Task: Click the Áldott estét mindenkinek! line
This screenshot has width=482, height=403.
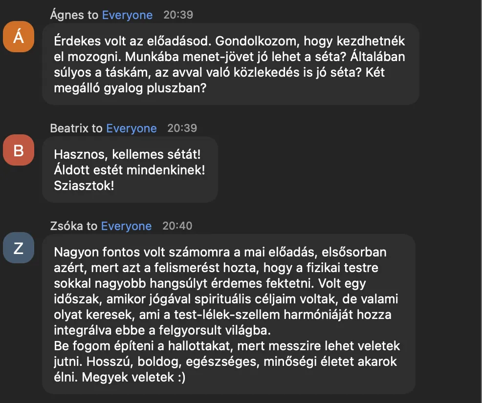Action: pyautogui.click(x=129, y=170)
